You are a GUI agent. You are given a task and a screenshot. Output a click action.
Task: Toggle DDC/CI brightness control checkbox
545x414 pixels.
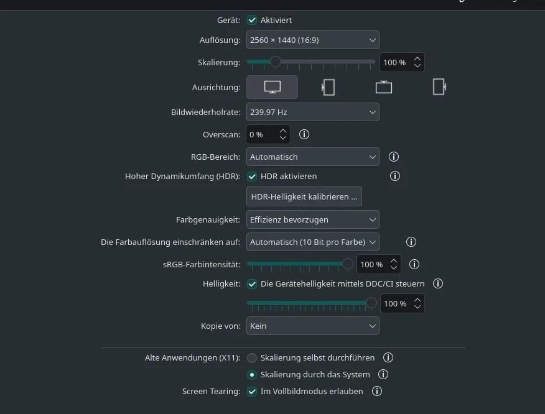[252, 283]
